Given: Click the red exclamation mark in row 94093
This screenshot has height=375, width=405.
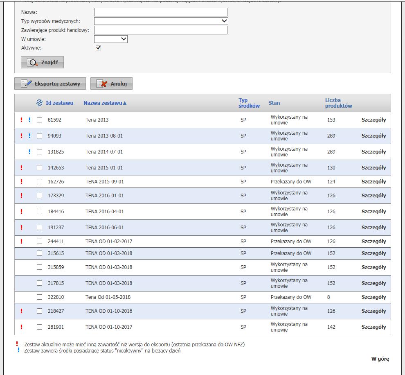Looking at the screenshot, I should coord(21,136).
